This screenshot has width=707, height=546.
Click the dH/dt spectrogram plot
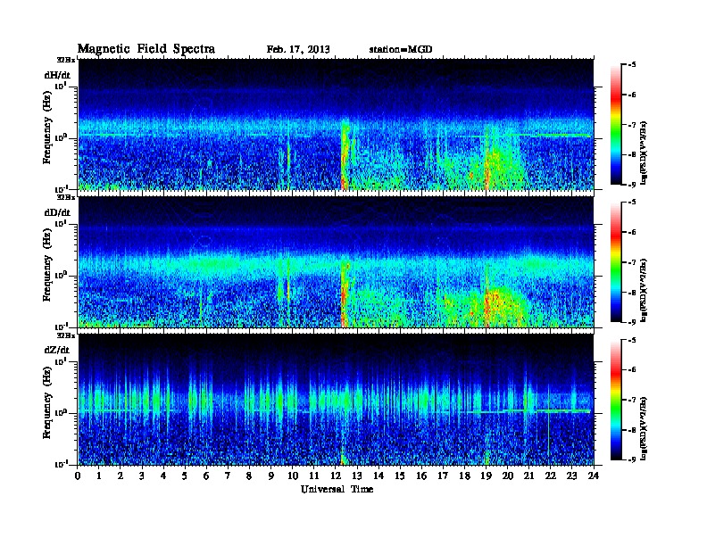pos(336,124)
